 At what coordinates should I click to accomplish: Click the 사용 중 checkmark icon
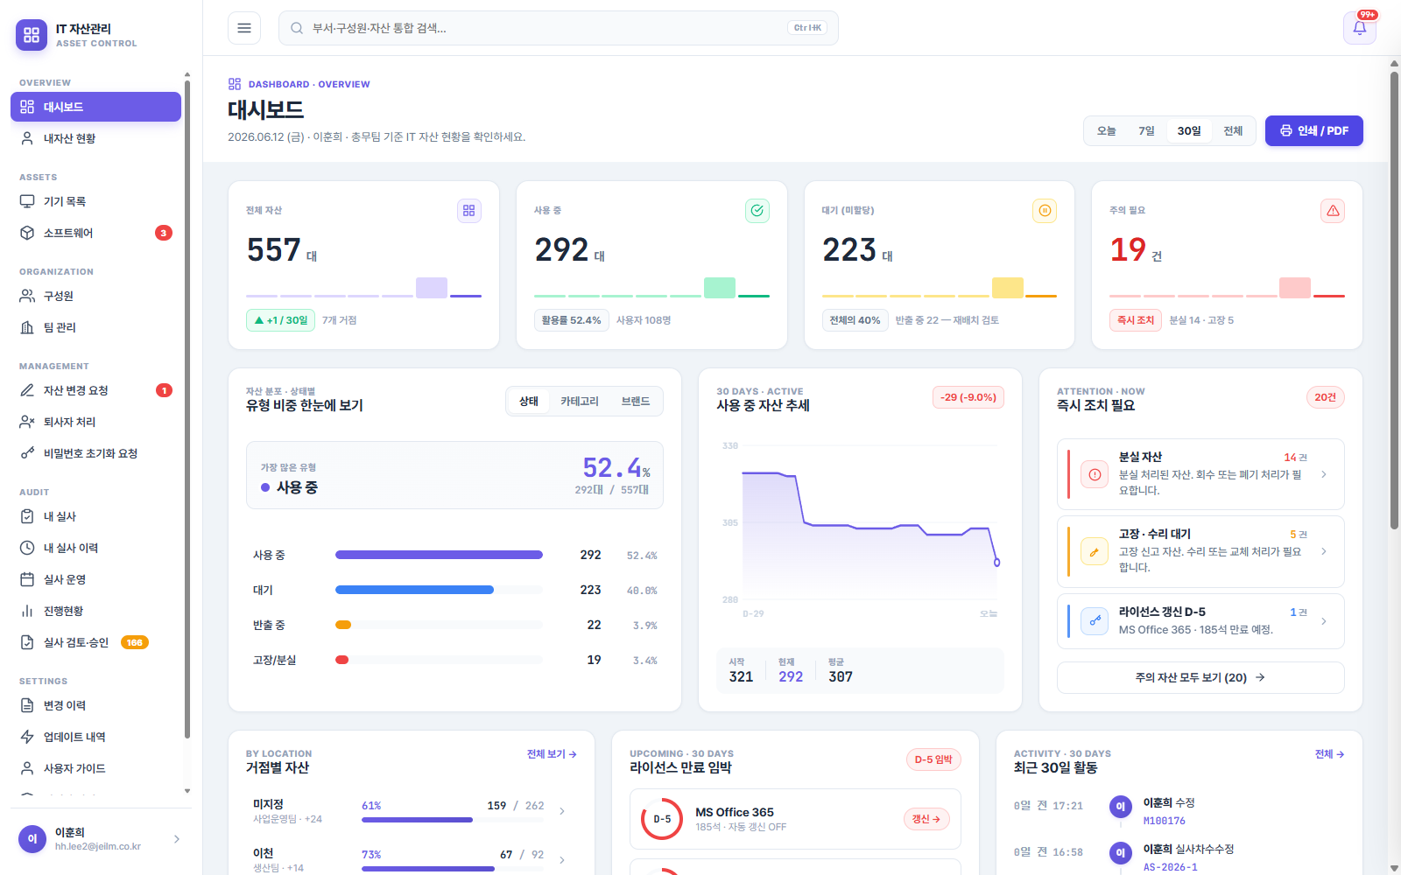(x=757, y=211)
